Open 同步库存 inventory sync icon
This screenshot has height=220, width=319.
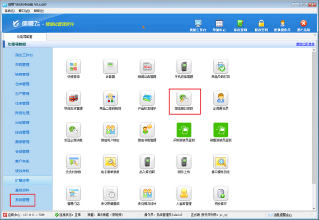221,193
